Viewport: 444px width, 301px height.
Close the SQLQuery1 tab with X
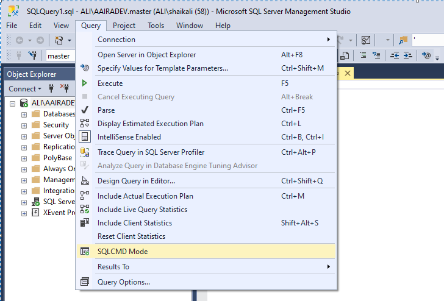pyautogui.click(x=348, y=73)
